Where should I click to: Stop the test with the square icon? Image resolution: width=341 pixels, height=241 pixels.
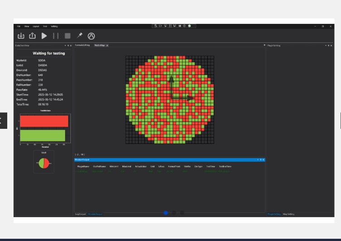68,36
